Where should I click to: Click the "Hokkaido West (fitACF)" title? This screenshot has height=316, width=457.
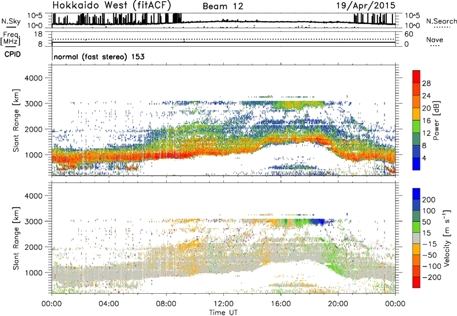pyautogui.click(x=111, y=5)
